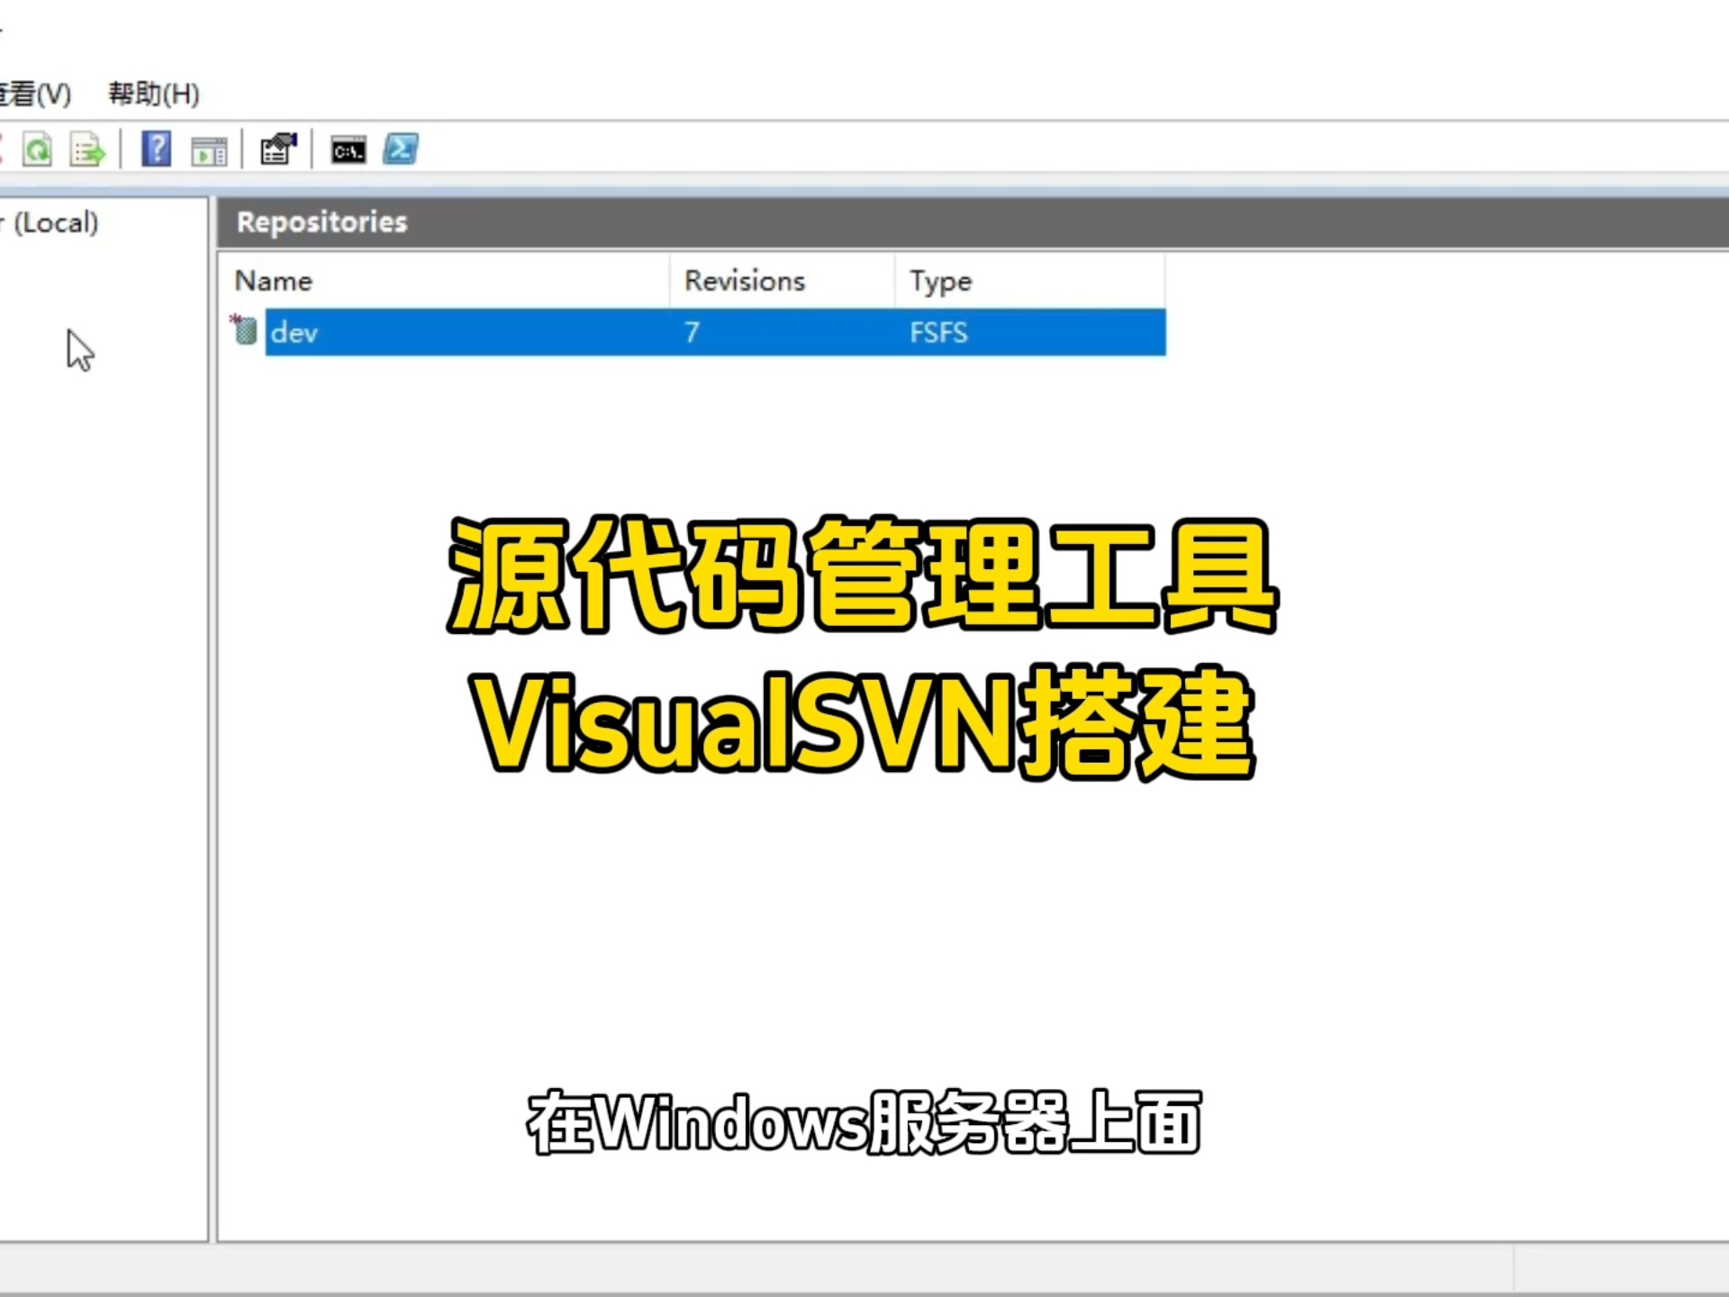Click the FSFS type cell
Viewport: 1729px width, 1297px height.
(x=938, y=332)
